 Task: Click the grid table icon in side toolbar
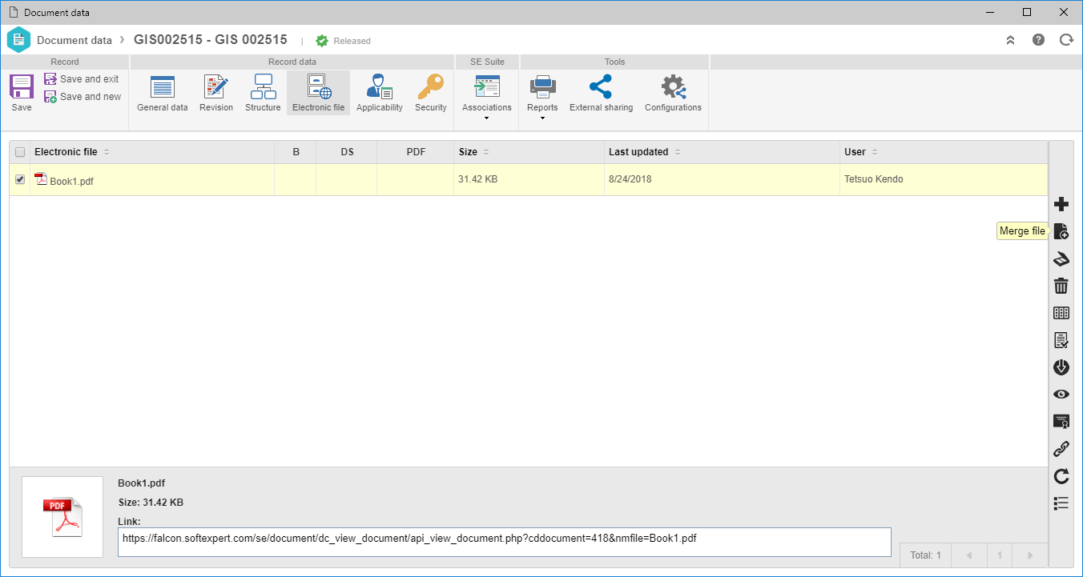tap(1061, 313)
